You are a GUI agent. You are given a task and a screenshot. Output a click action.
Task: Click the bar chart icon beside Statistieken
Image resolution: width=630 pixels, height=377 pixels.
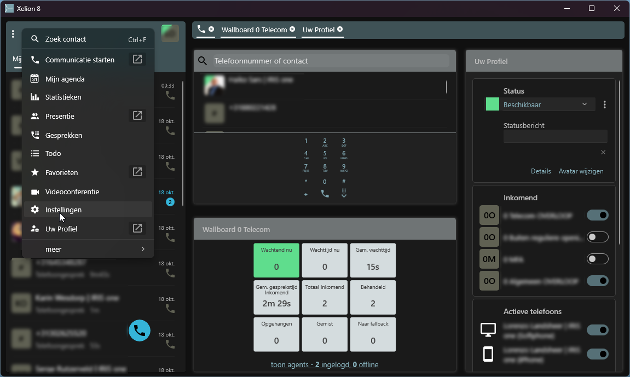pos(35,97)
